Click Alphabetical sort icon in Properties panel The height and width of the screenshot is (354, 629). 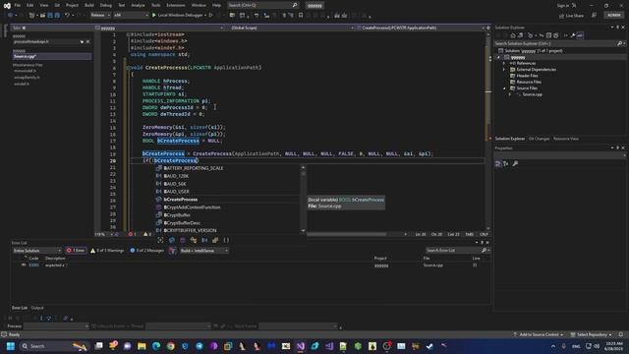tap(506, 163)
